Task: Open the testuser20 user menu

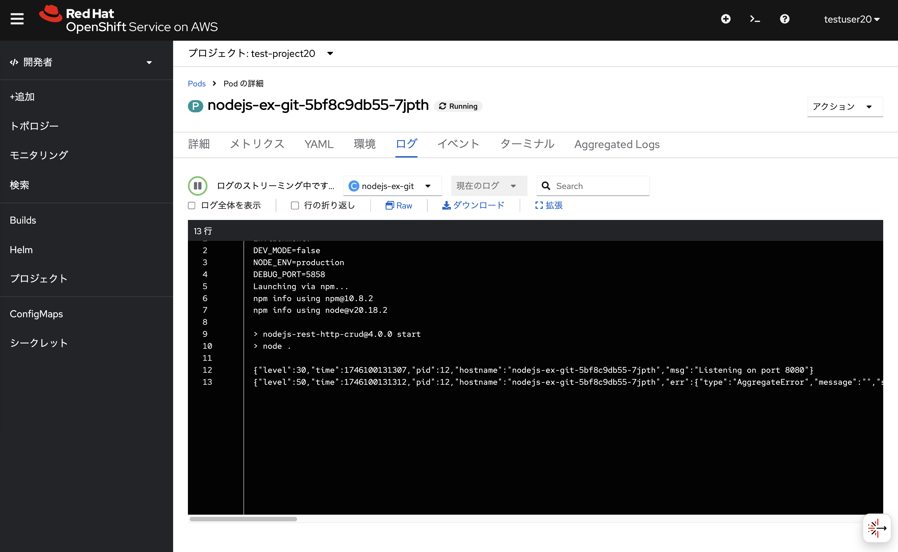Action: 852,19
